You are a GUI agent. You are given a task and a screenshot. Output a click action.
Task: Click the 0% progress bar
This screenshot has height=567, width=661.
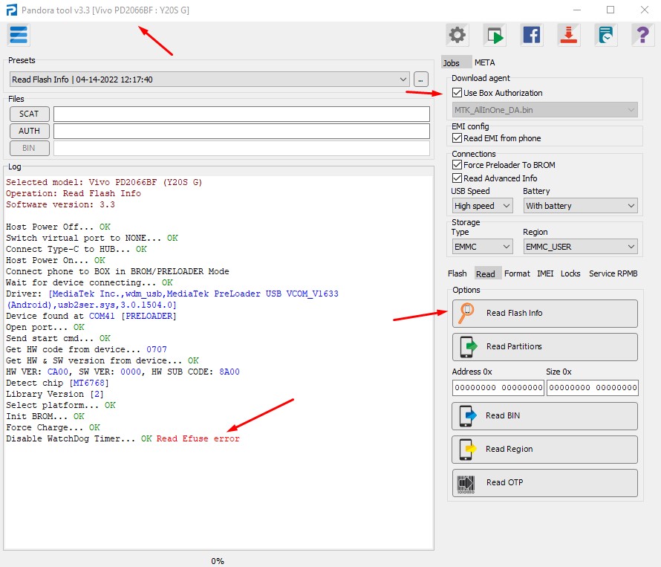click(218, 560)
